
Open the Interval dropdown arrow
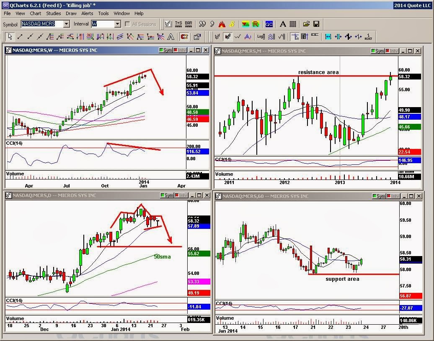[x=118, y=24]
